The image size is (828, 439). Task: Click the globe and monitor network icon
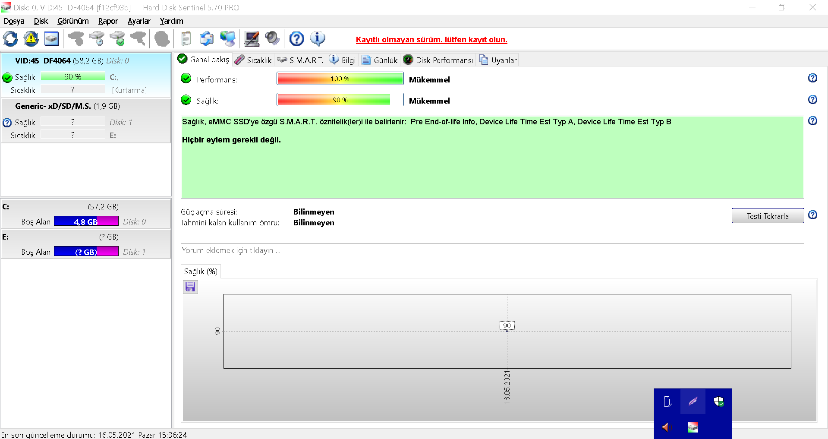pyautogui.click(x=228, y=39)
